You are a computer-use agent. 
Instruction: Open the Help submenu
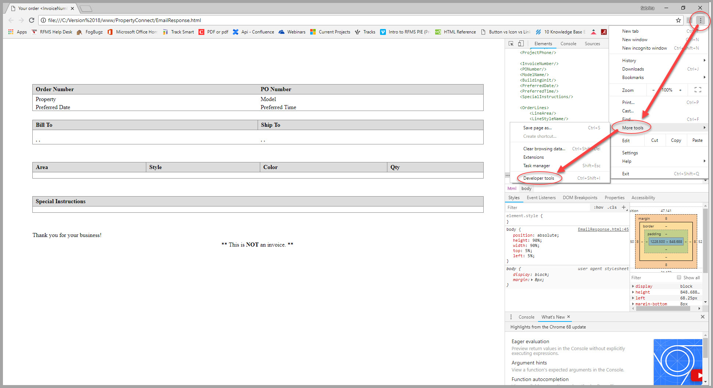coord(658,161)
